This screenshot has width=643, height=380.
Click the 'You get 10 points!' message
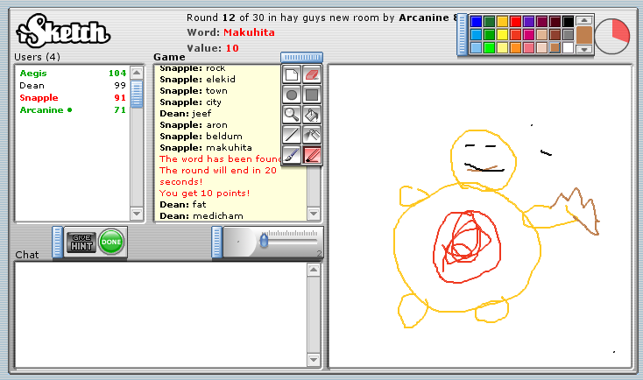click(x=205, y=194)
